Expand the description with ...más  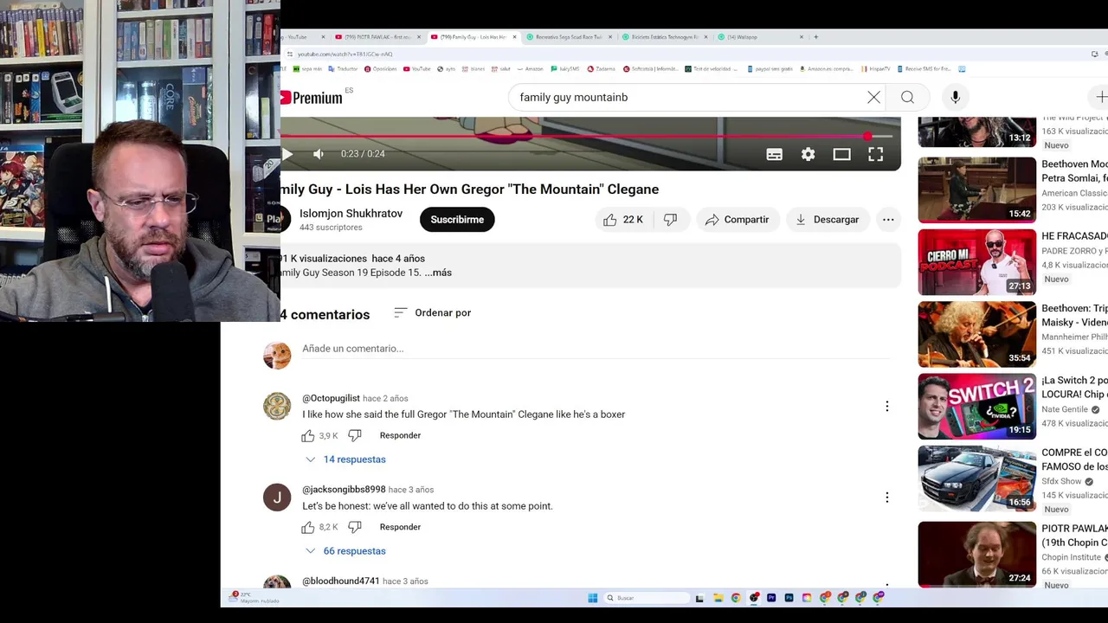[x=438, y=273]
